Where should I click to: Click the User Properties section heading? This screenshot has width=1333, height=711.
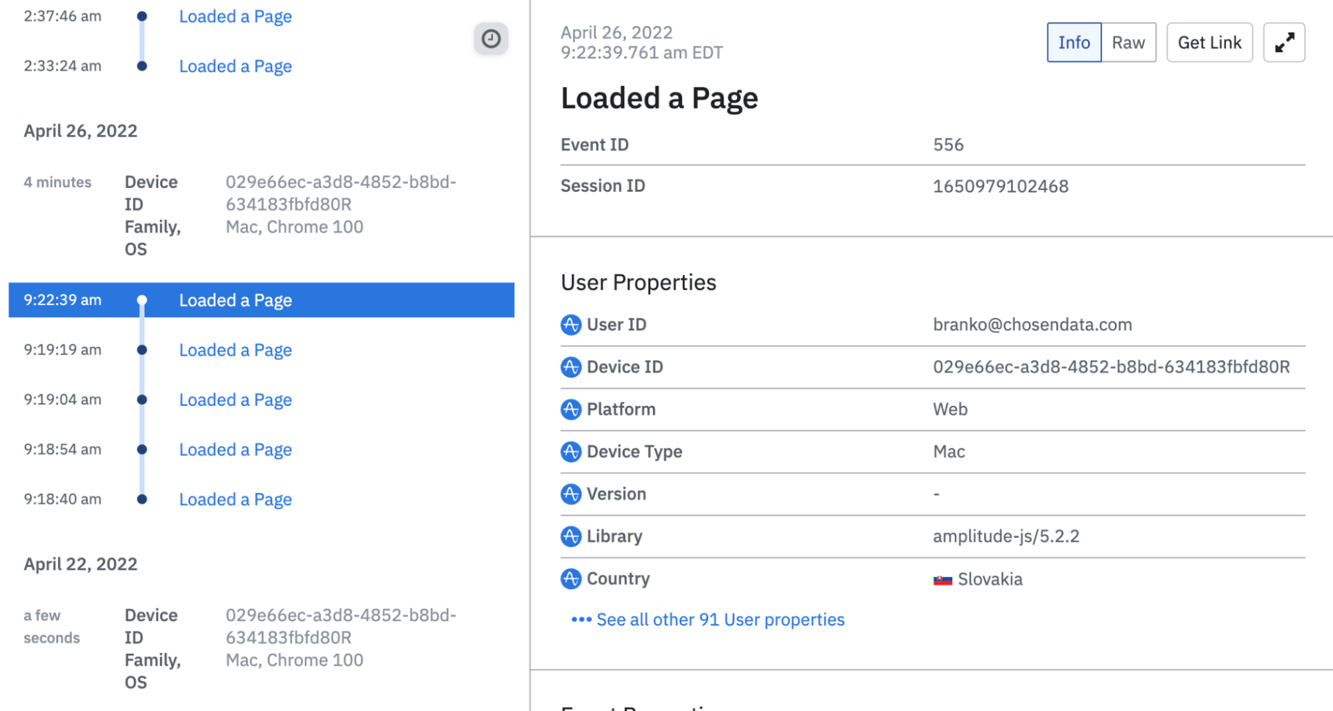pos(638,283)
